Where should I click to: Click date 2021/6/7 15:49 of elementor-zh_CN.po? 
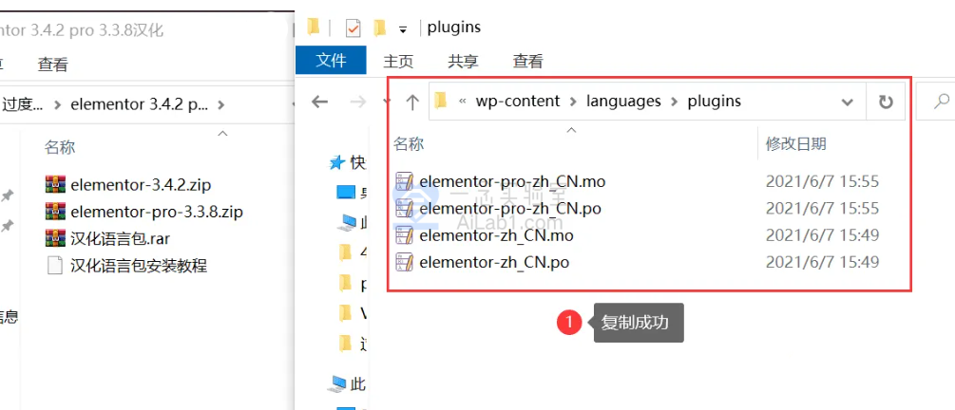click(x=822, y=262)
